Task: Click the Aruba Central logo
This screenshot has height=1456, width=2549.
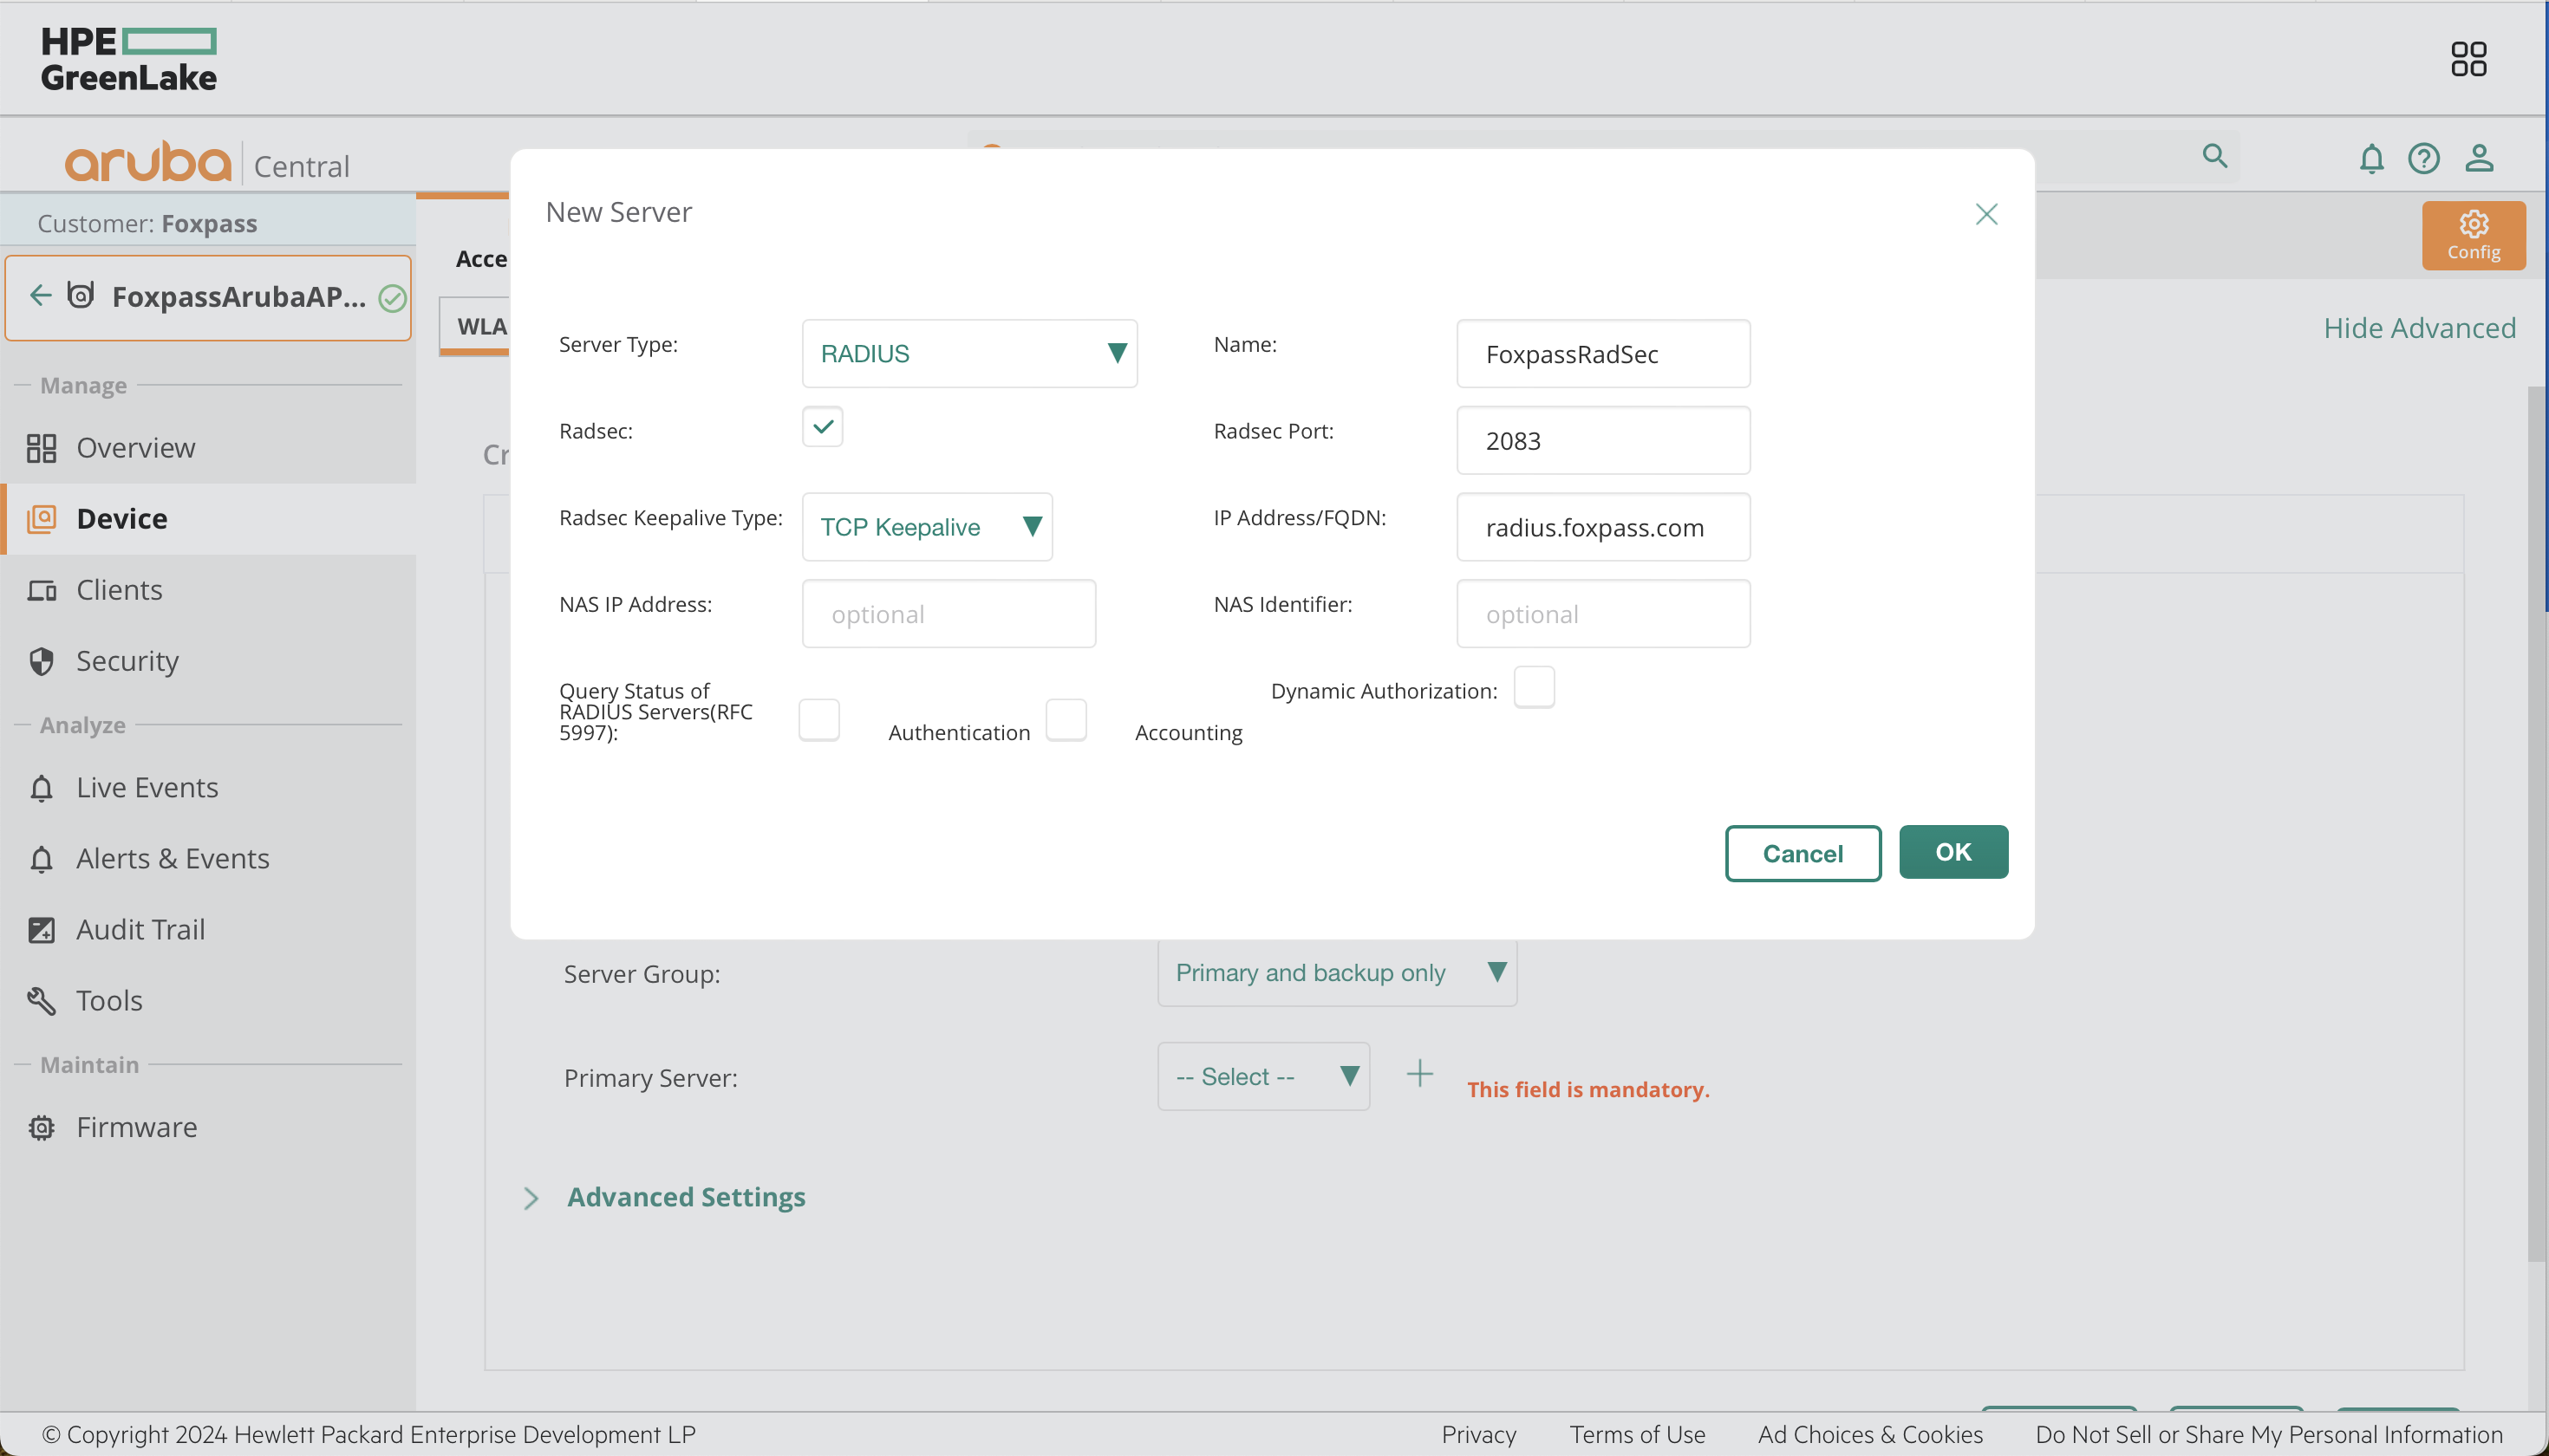Action: [207, 162]
